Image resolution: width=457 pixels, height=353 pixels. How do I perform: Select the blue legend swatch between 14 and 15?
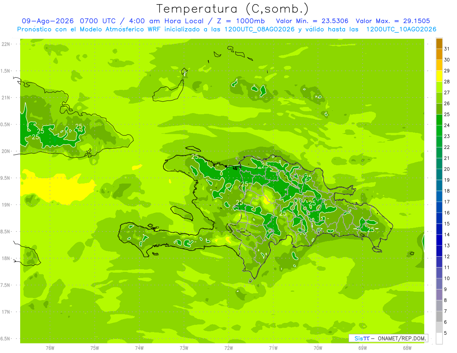[439, 229]
